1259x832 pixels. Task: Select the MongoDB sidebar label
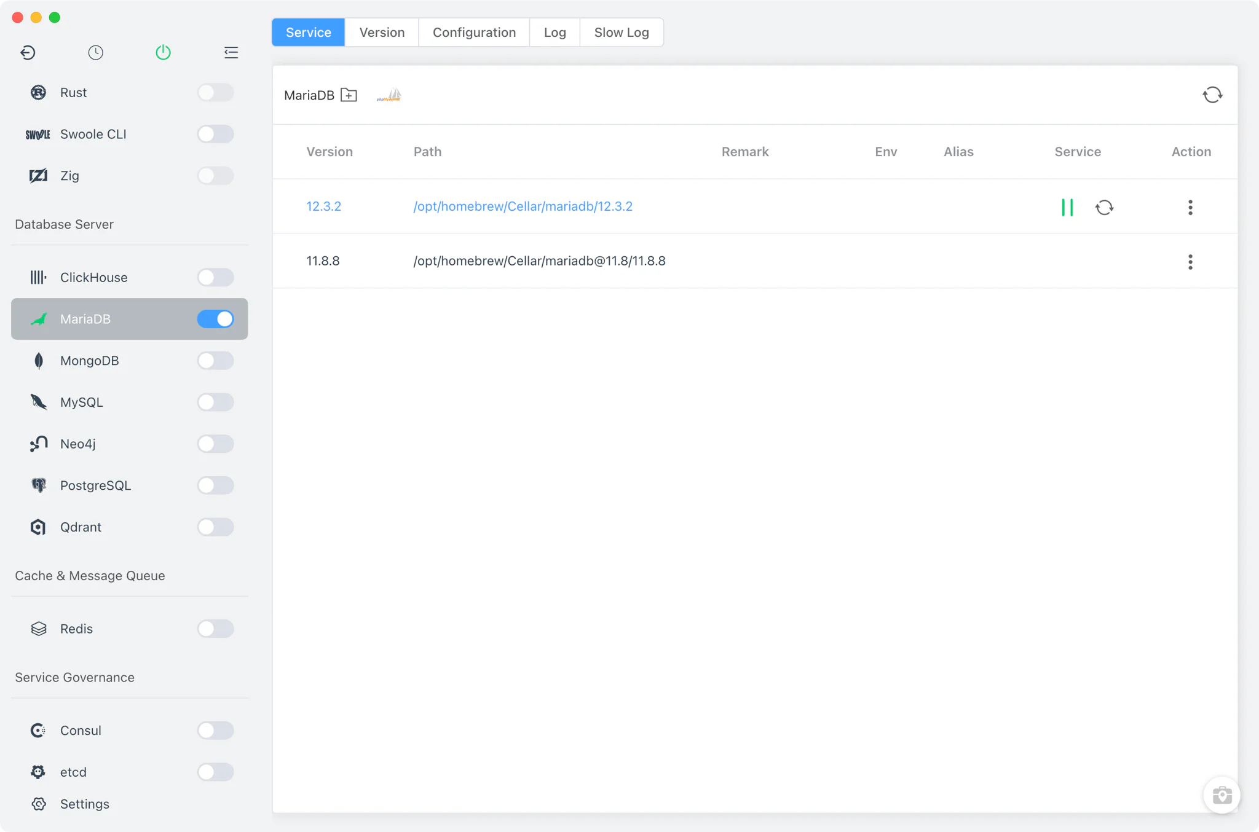click(x=89, y=361)
